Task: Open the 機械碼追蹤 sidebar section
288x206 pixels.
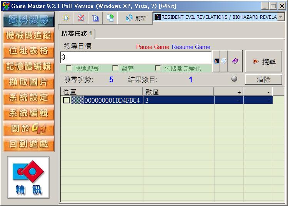Action: (x=28, y=36)
